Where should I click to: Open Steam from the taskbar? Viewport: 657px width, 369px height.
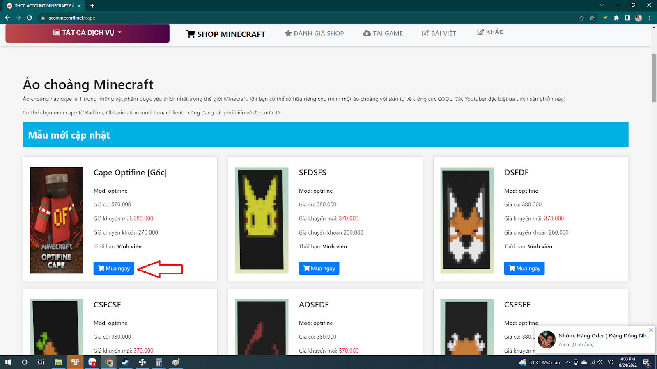coord(125,362)
